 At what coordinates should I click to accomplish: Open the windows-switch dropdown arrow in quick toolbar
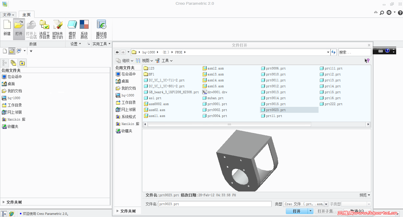25,51
